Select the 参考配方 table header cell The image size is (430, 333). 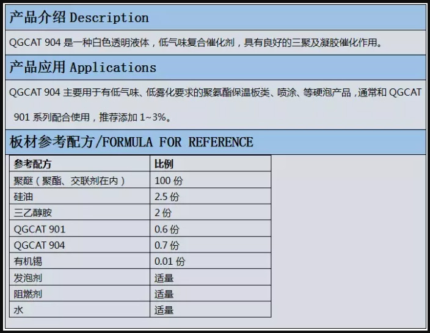tap(33, 164)
